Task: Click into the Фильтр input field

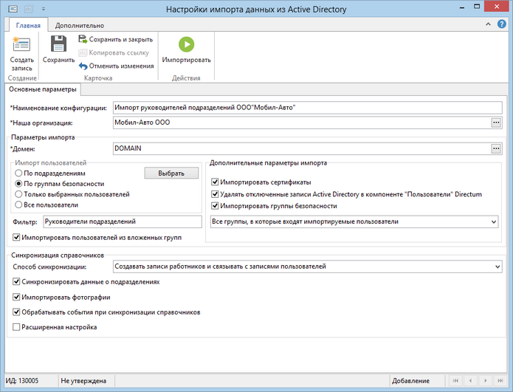Action: [x=123, y=221]
